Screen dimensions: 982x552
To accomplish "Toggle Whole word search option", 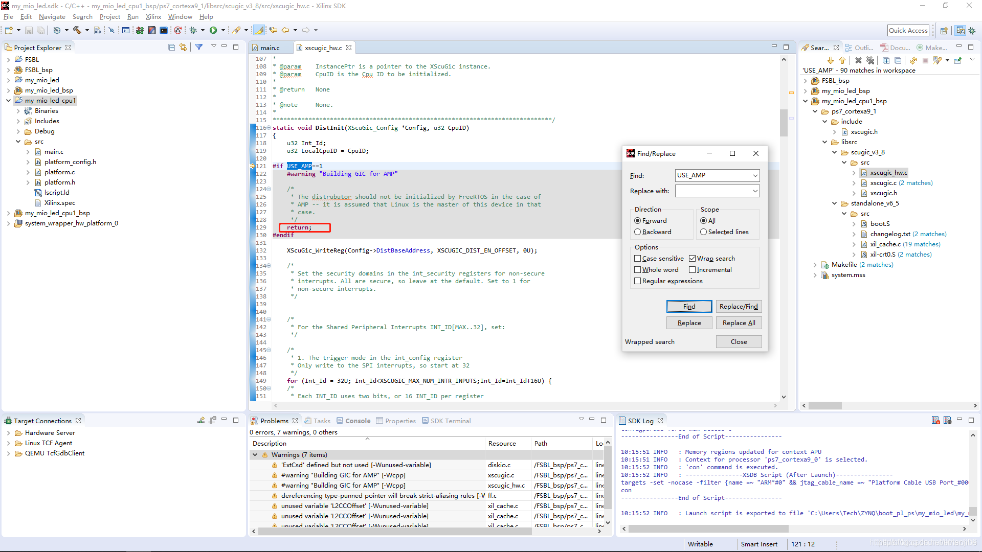I will [x=638, y=269].
